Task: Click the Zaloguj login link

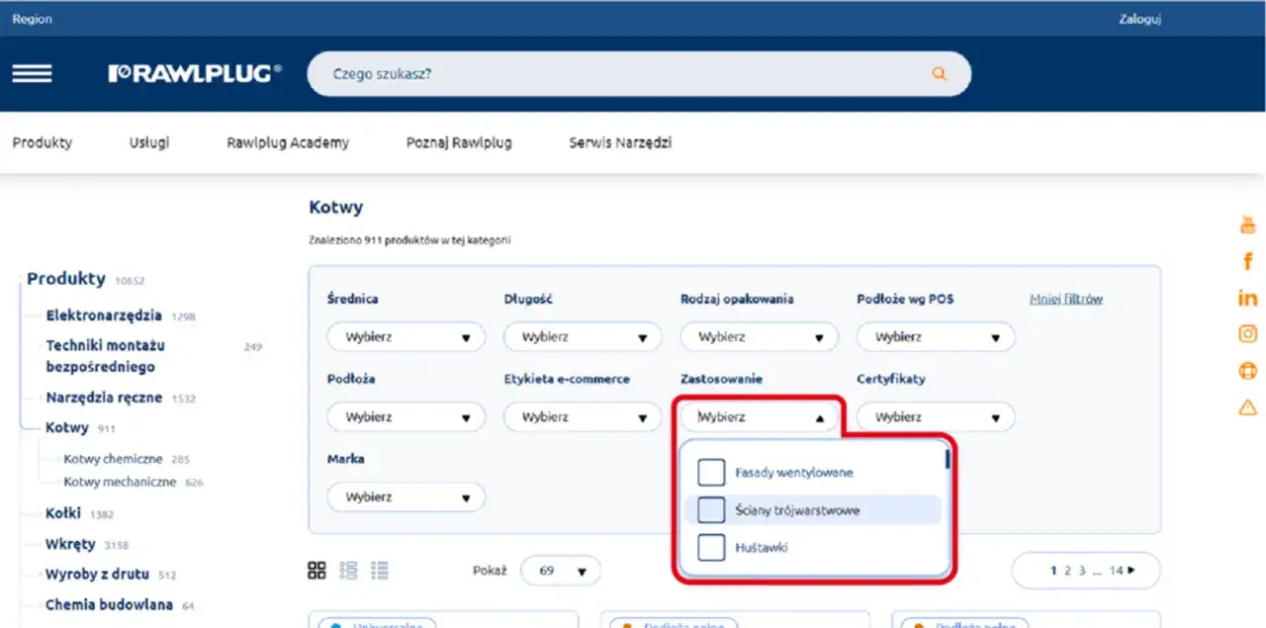Action: [1139, 19]
